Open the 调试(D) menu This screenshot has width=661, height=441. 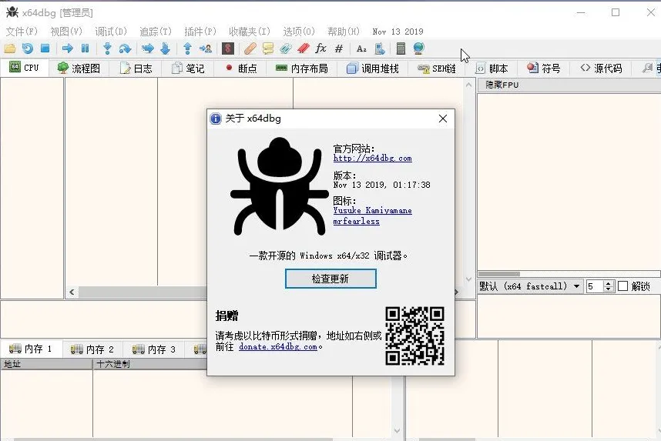111,32
